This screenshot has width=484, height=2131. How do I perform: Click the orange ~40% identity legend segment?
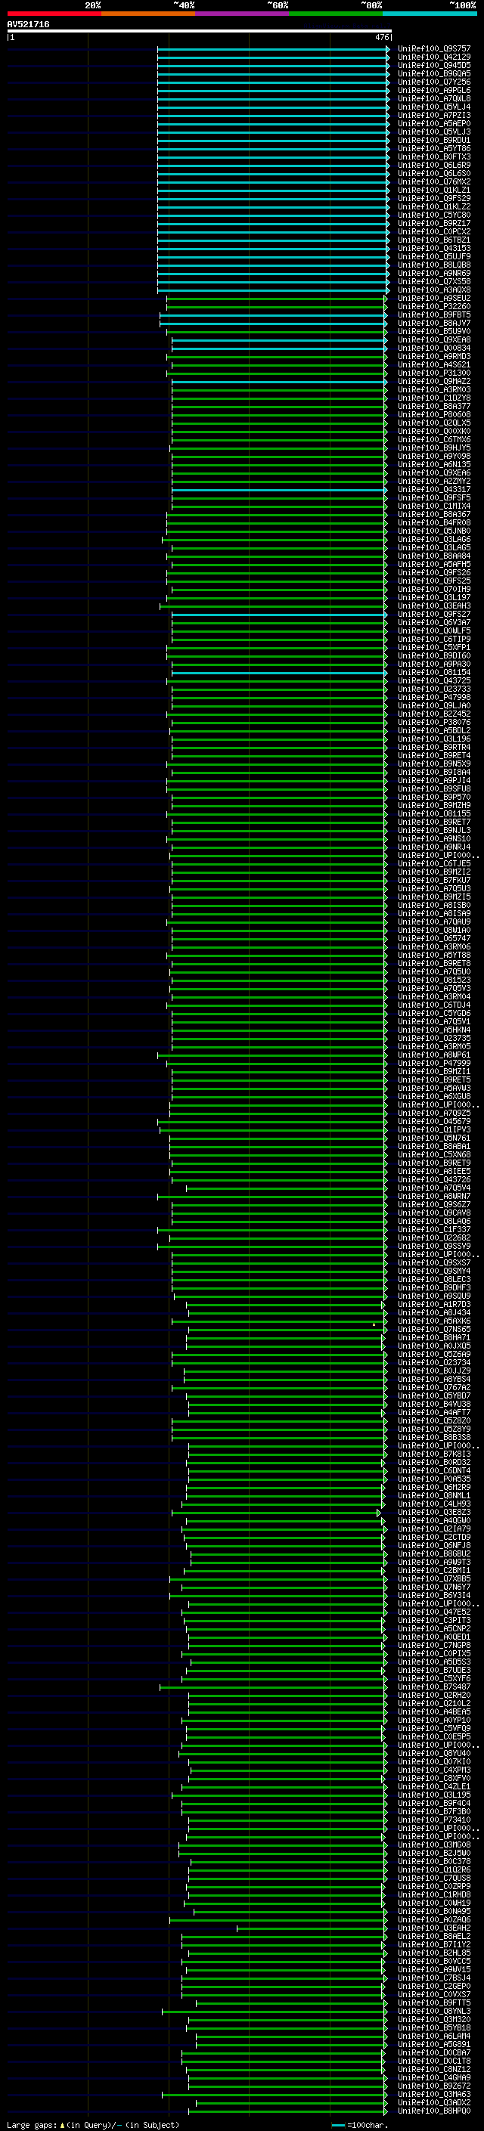tap(148, 14)
